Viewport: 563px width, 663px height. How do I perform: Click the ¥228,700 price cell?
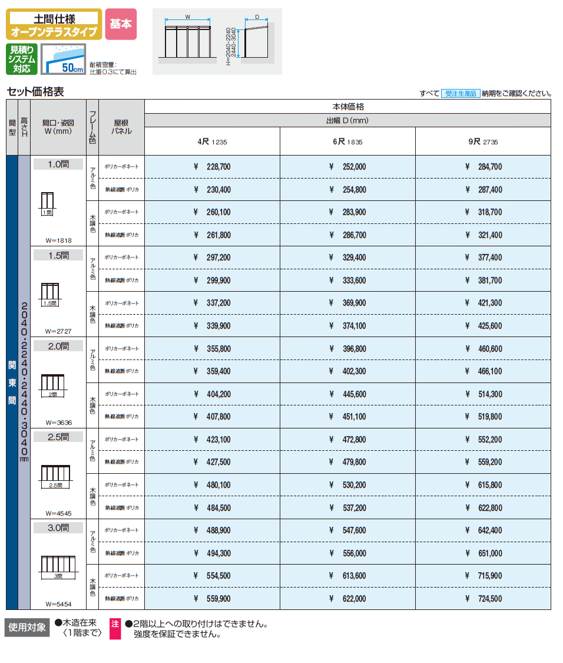click(x=212, y=167)
